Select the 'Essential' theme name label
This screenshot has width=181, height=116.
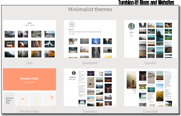tap(150, 111)
